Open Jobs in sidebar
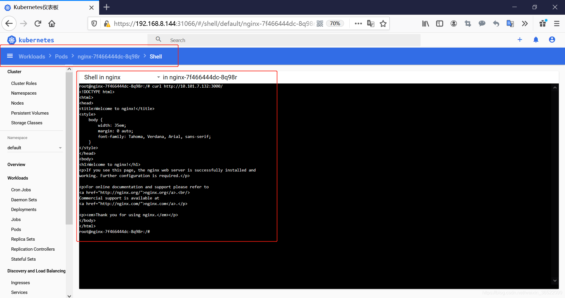This screenshot has height=298, width=565. pyautogui.click(x=16, y=220)
